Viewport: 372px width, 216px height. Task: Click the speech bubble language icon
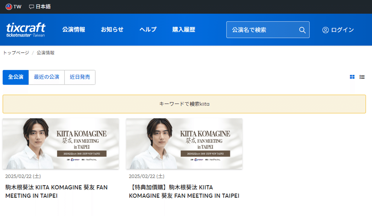click(x=31, y=7)
